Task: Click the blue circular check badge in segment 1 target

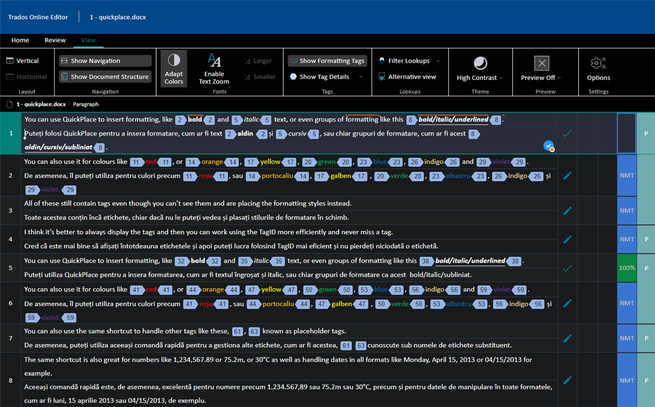Action: click(x=549, y=146)
